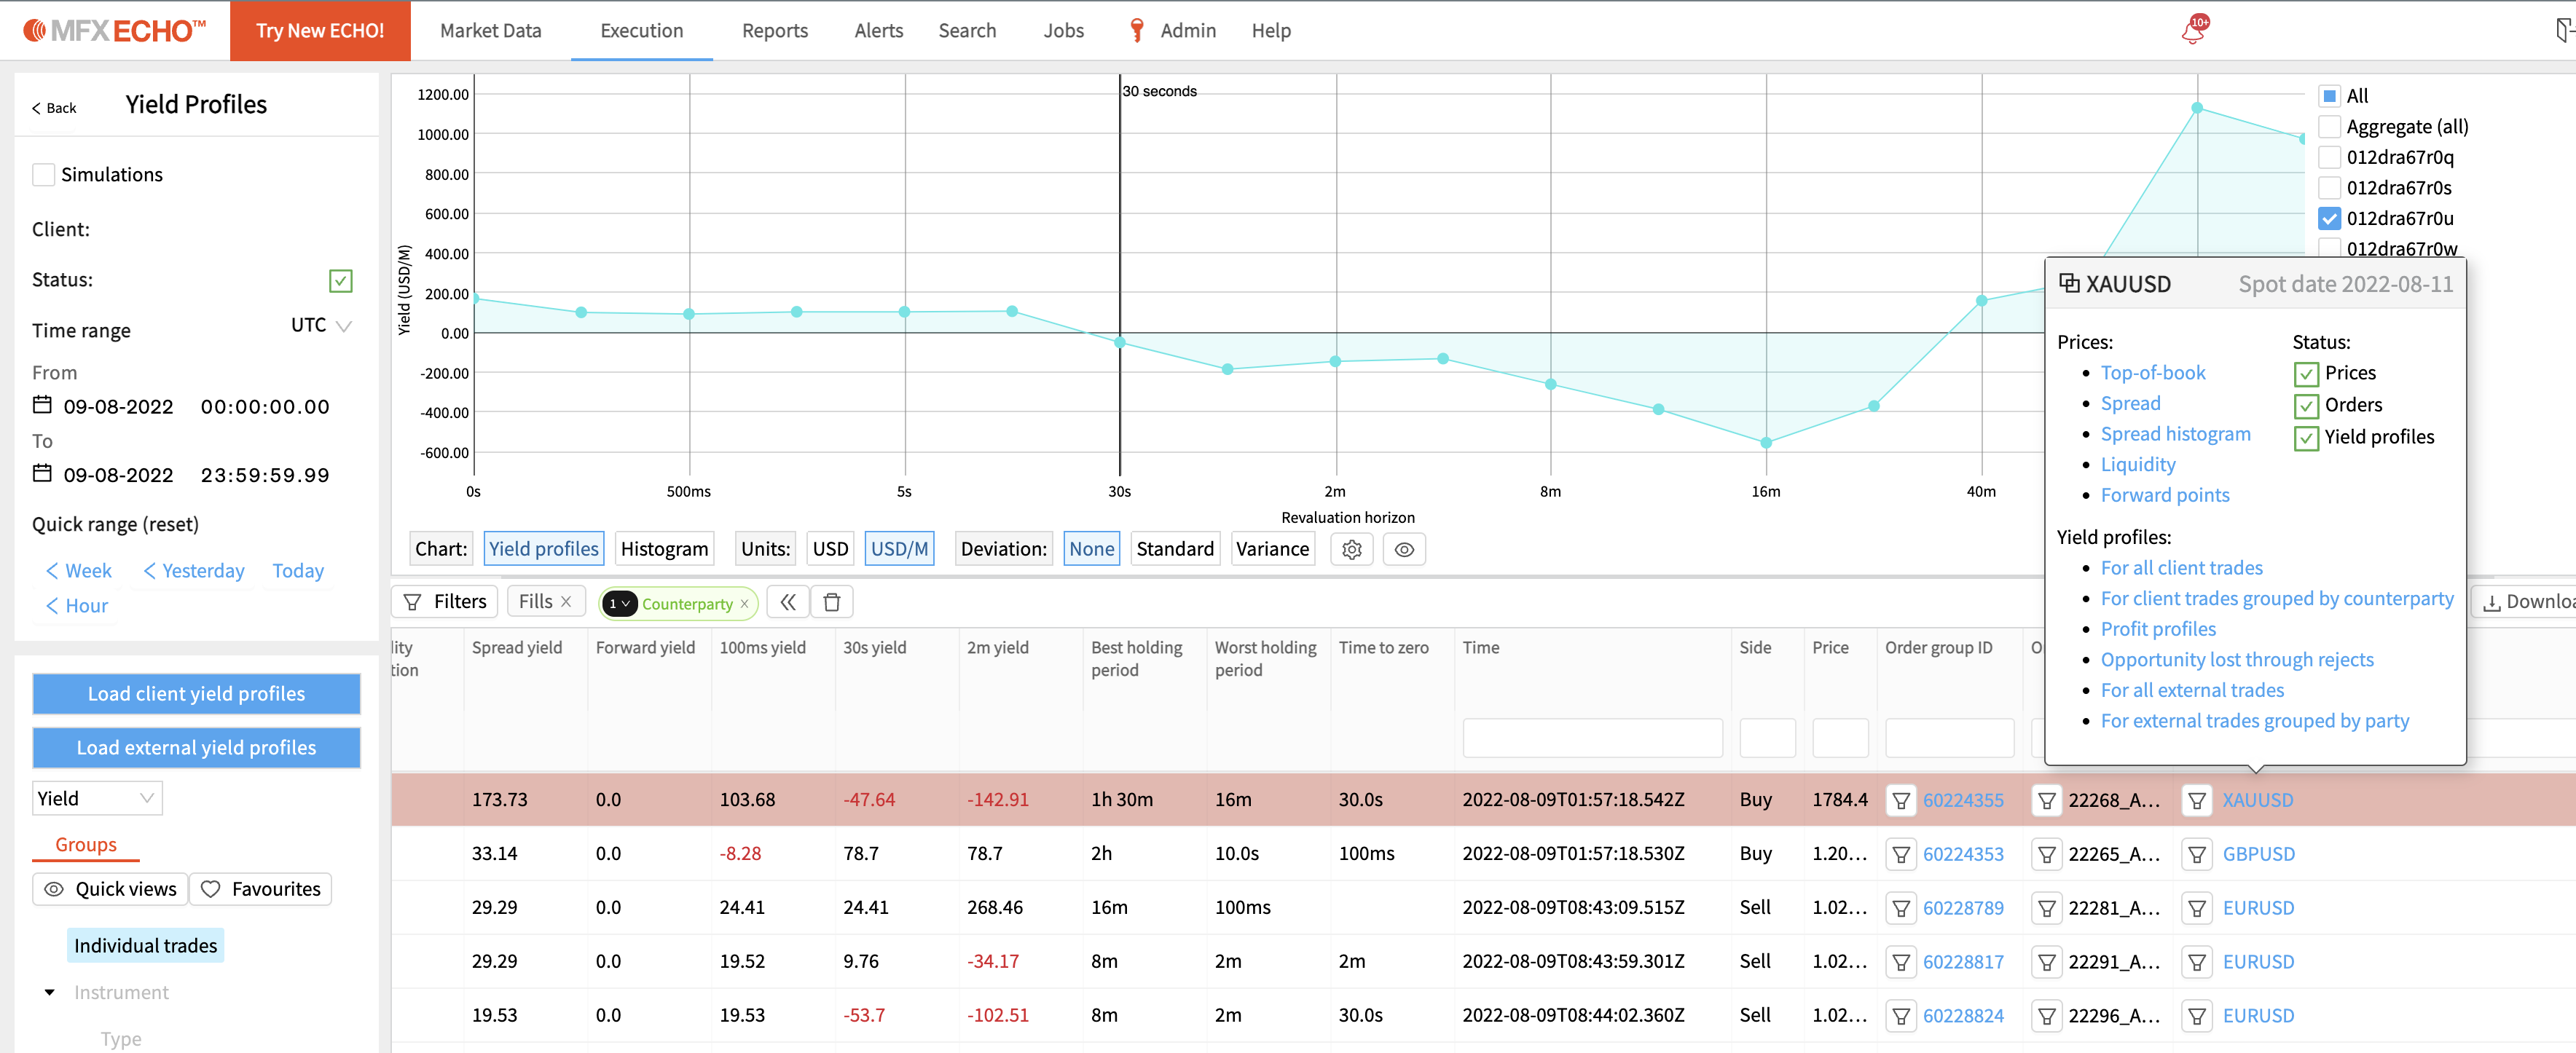Open the Alerts menu
Viewport: 2576px width, 1053px height.
tap(878, 31)
